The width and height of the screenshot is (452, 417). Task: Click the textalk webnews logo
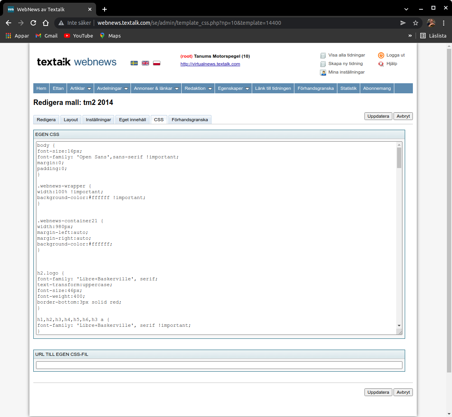[77, 62]
